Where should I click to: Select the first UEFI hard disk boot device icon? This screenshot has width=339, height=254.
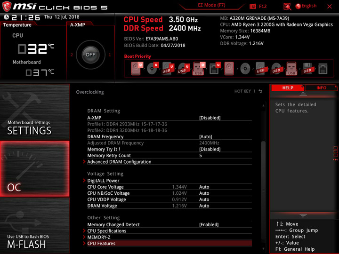pos(137,69)
